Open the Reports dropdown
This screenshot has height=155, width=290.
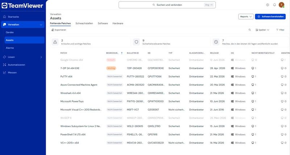click(246, 17)
